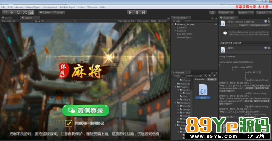Open the Mobile Input menu
Screen dimensions: 272x141
(x=67, y=7)
